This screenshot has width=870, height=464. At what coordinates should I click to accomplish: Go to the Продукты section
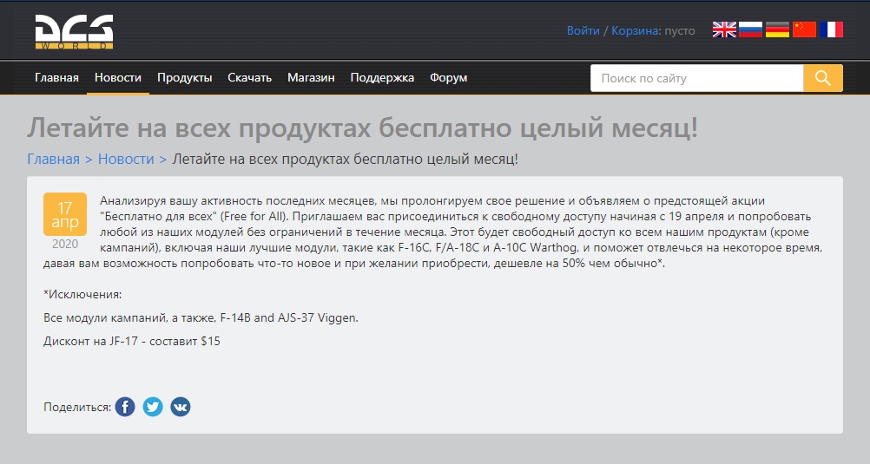pos(184,77)
